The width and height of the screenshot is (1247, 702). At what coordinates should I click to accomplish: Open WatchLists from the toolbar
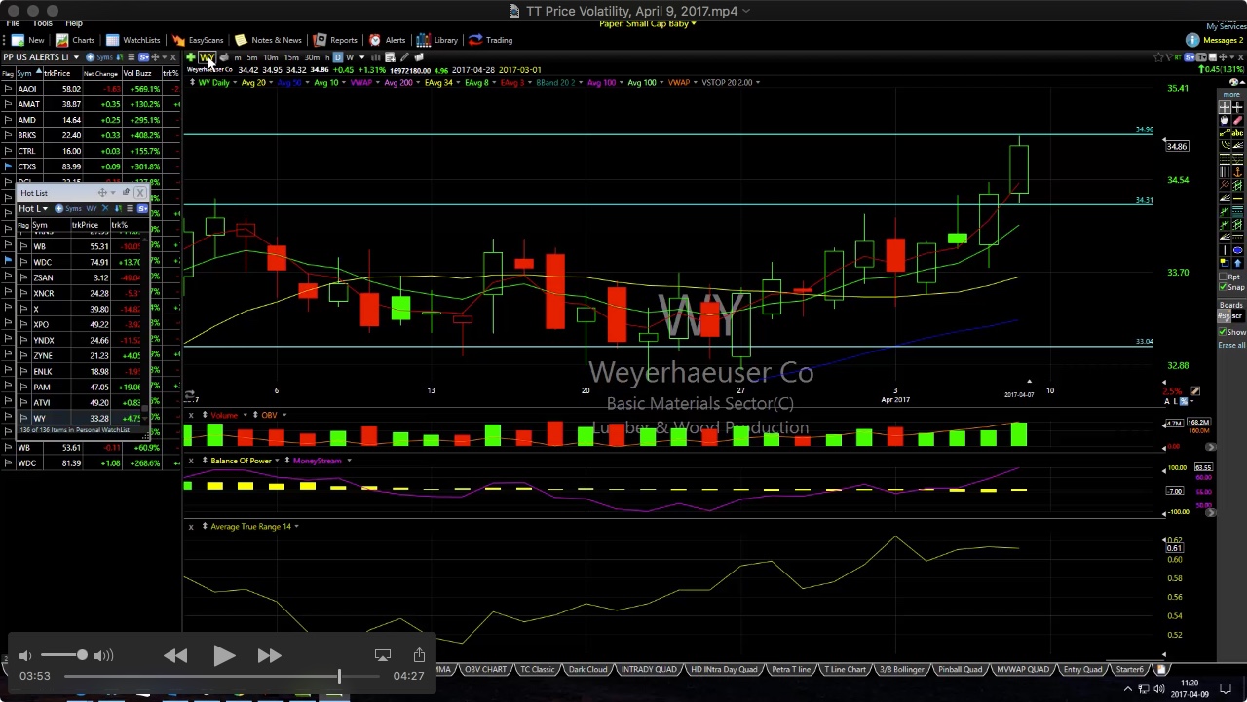pyautogui.click(x=133, y=40)
